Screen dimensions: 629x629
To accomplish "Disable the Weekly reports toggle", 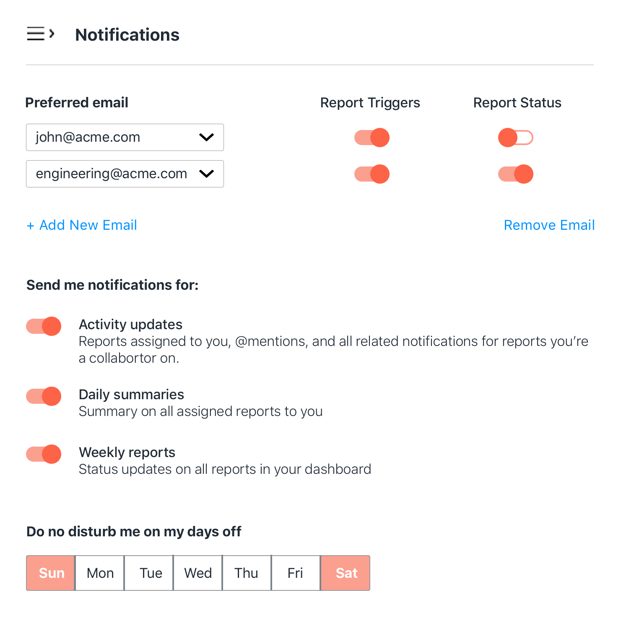I will pos(44,454).
